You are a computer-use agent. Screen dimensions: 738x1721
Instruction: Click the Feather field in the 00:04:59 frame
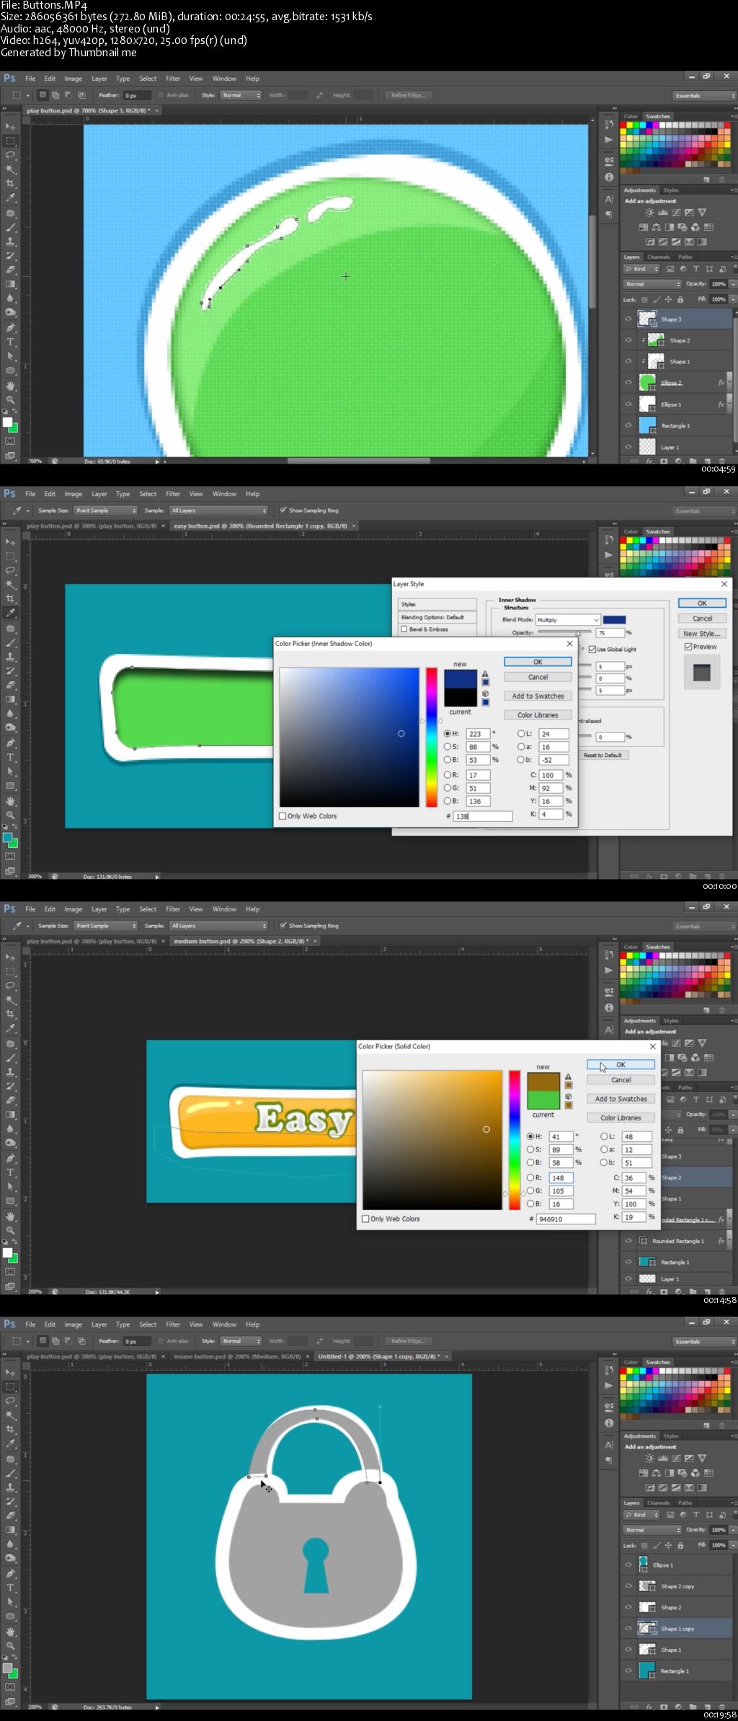tap(137, 95)
